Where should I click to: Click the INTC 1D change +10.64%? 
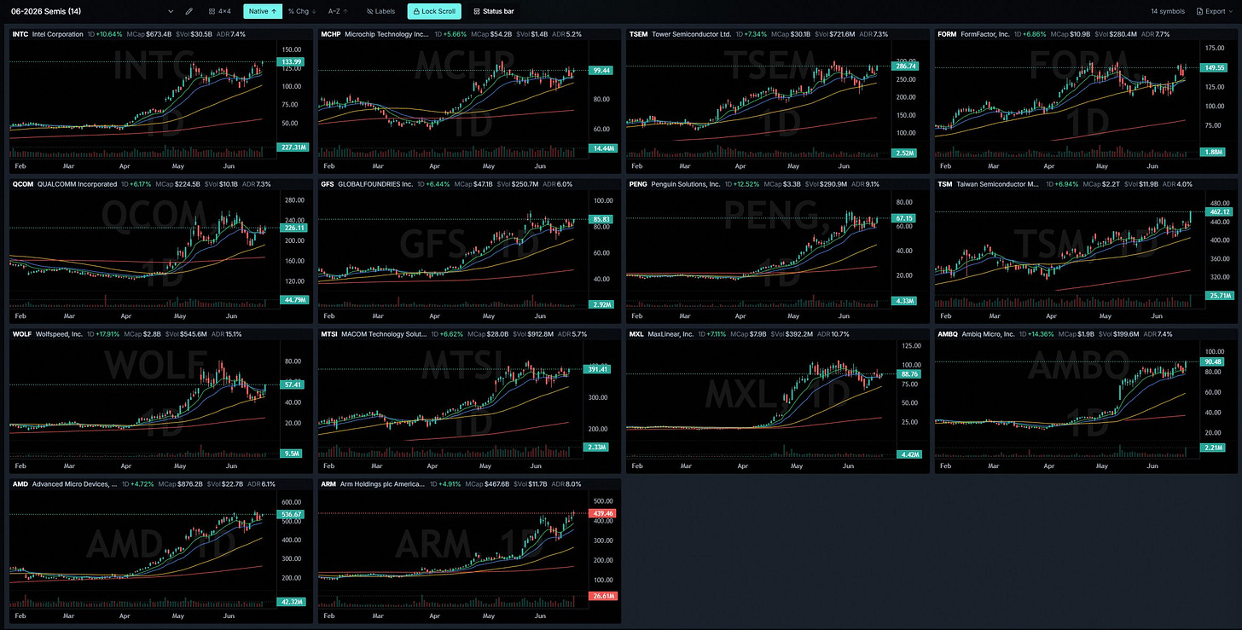coord(103,33)
